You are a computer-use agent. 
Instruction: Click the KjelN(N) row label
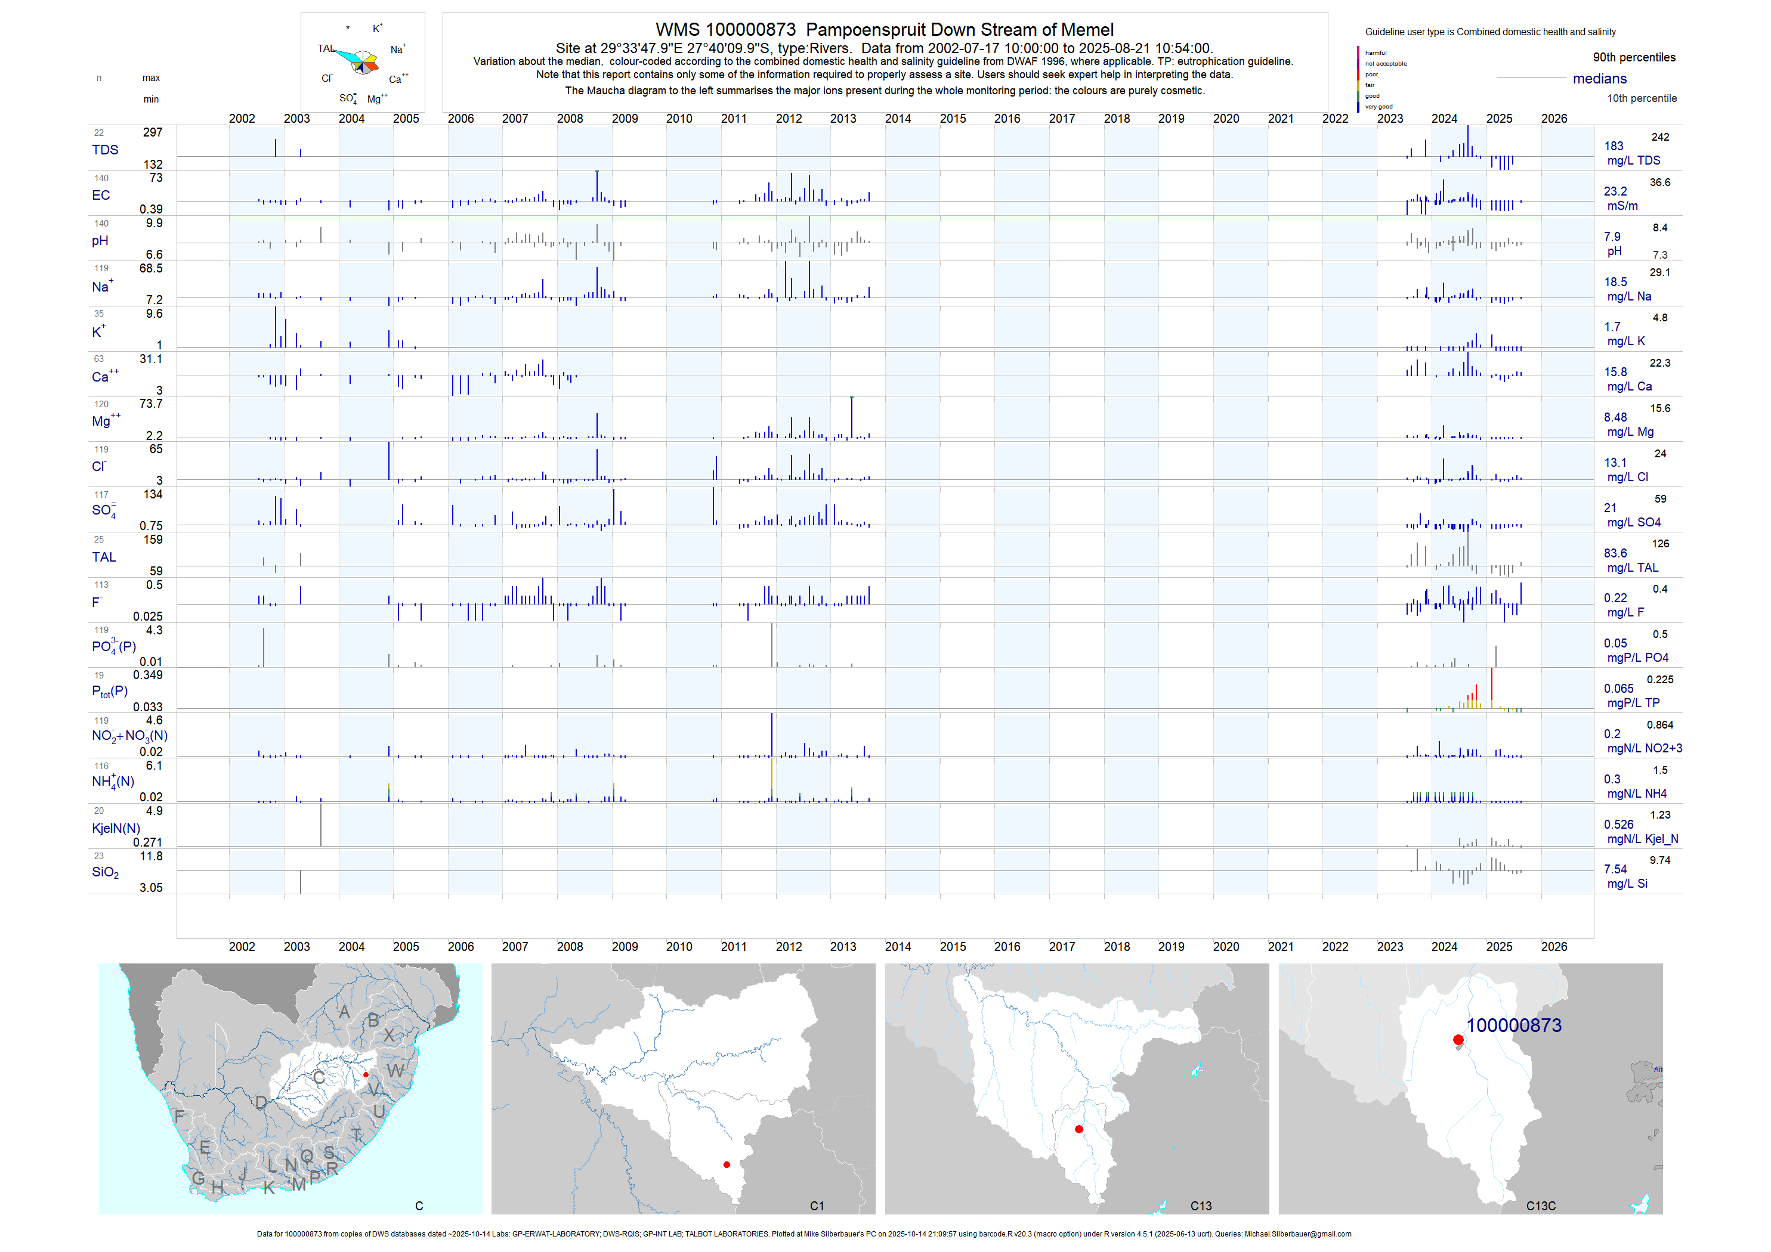pos(116,828)
